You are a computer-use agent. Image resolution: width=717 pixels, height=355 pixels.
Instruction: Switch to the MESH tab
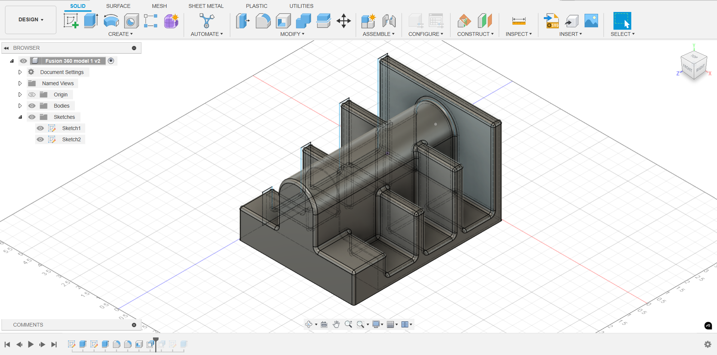(159, 6)
